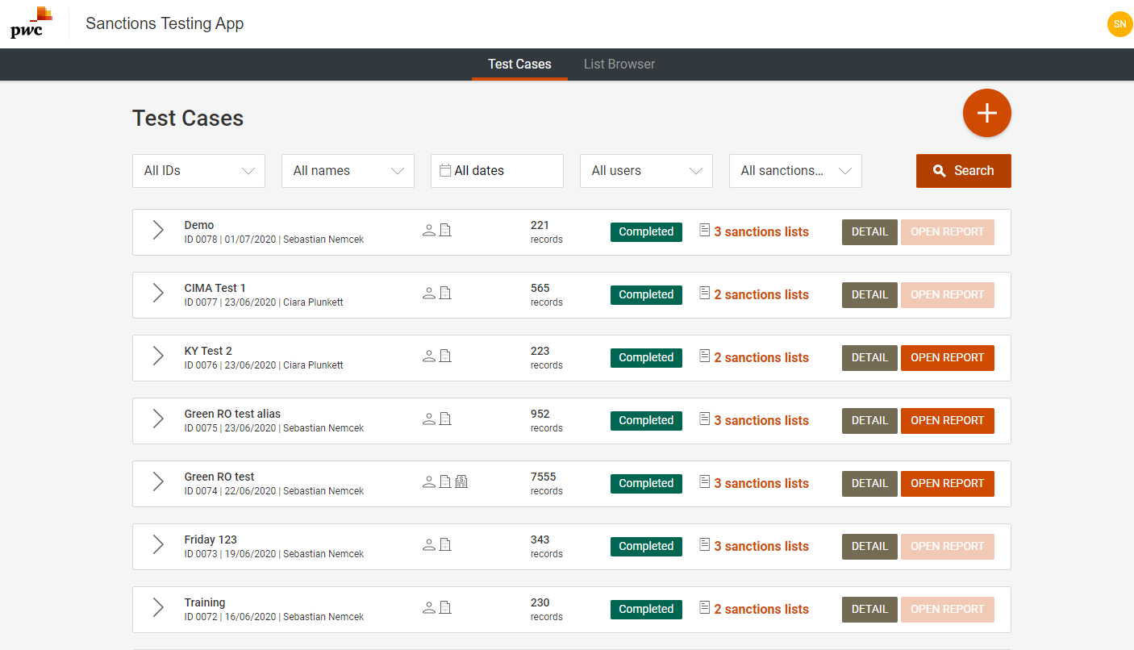Expand the Demo test case row
The image size is (1134, 650).
coord(158,231)
